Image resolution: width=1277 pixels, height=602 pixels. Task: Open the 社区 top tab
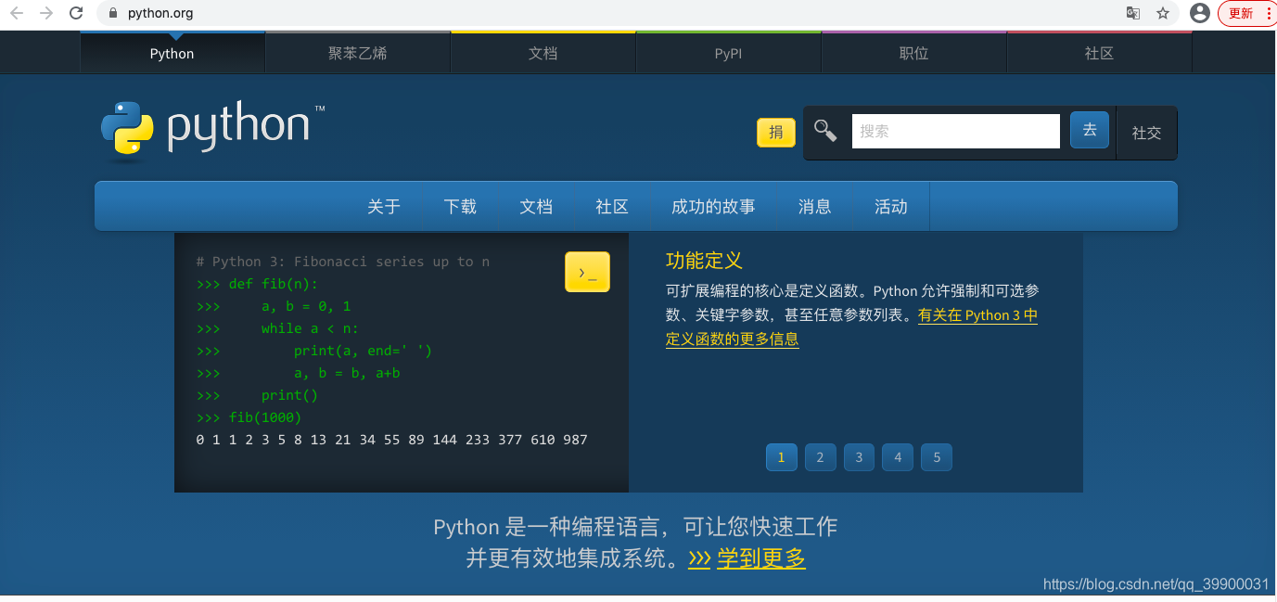(1100, 53)
